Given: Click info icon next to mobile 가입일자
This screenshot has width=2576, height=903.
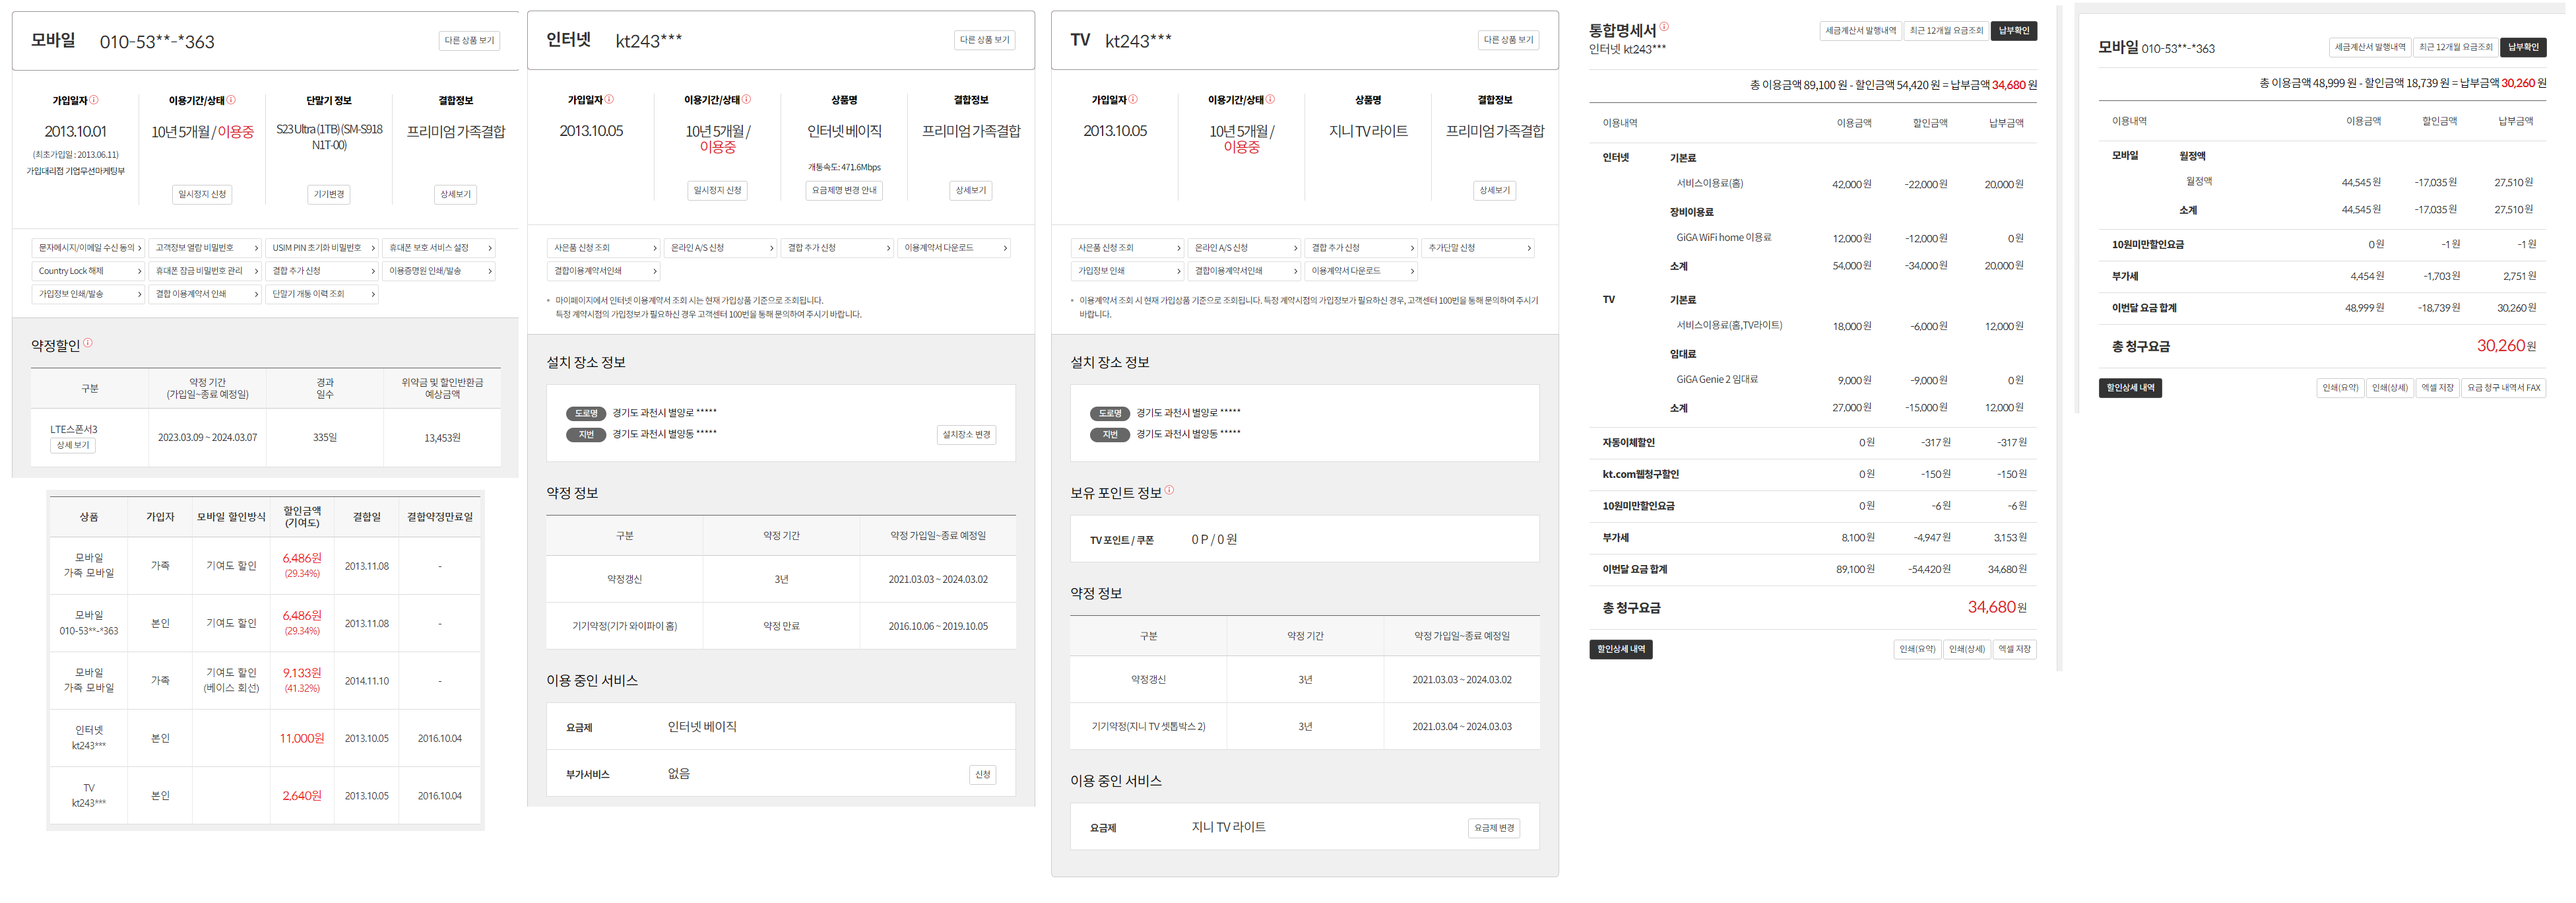Looking at the screenshot, I should [x=95, y=100].
